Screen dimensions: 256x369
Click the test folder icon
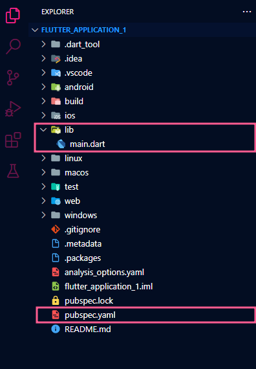56,187
